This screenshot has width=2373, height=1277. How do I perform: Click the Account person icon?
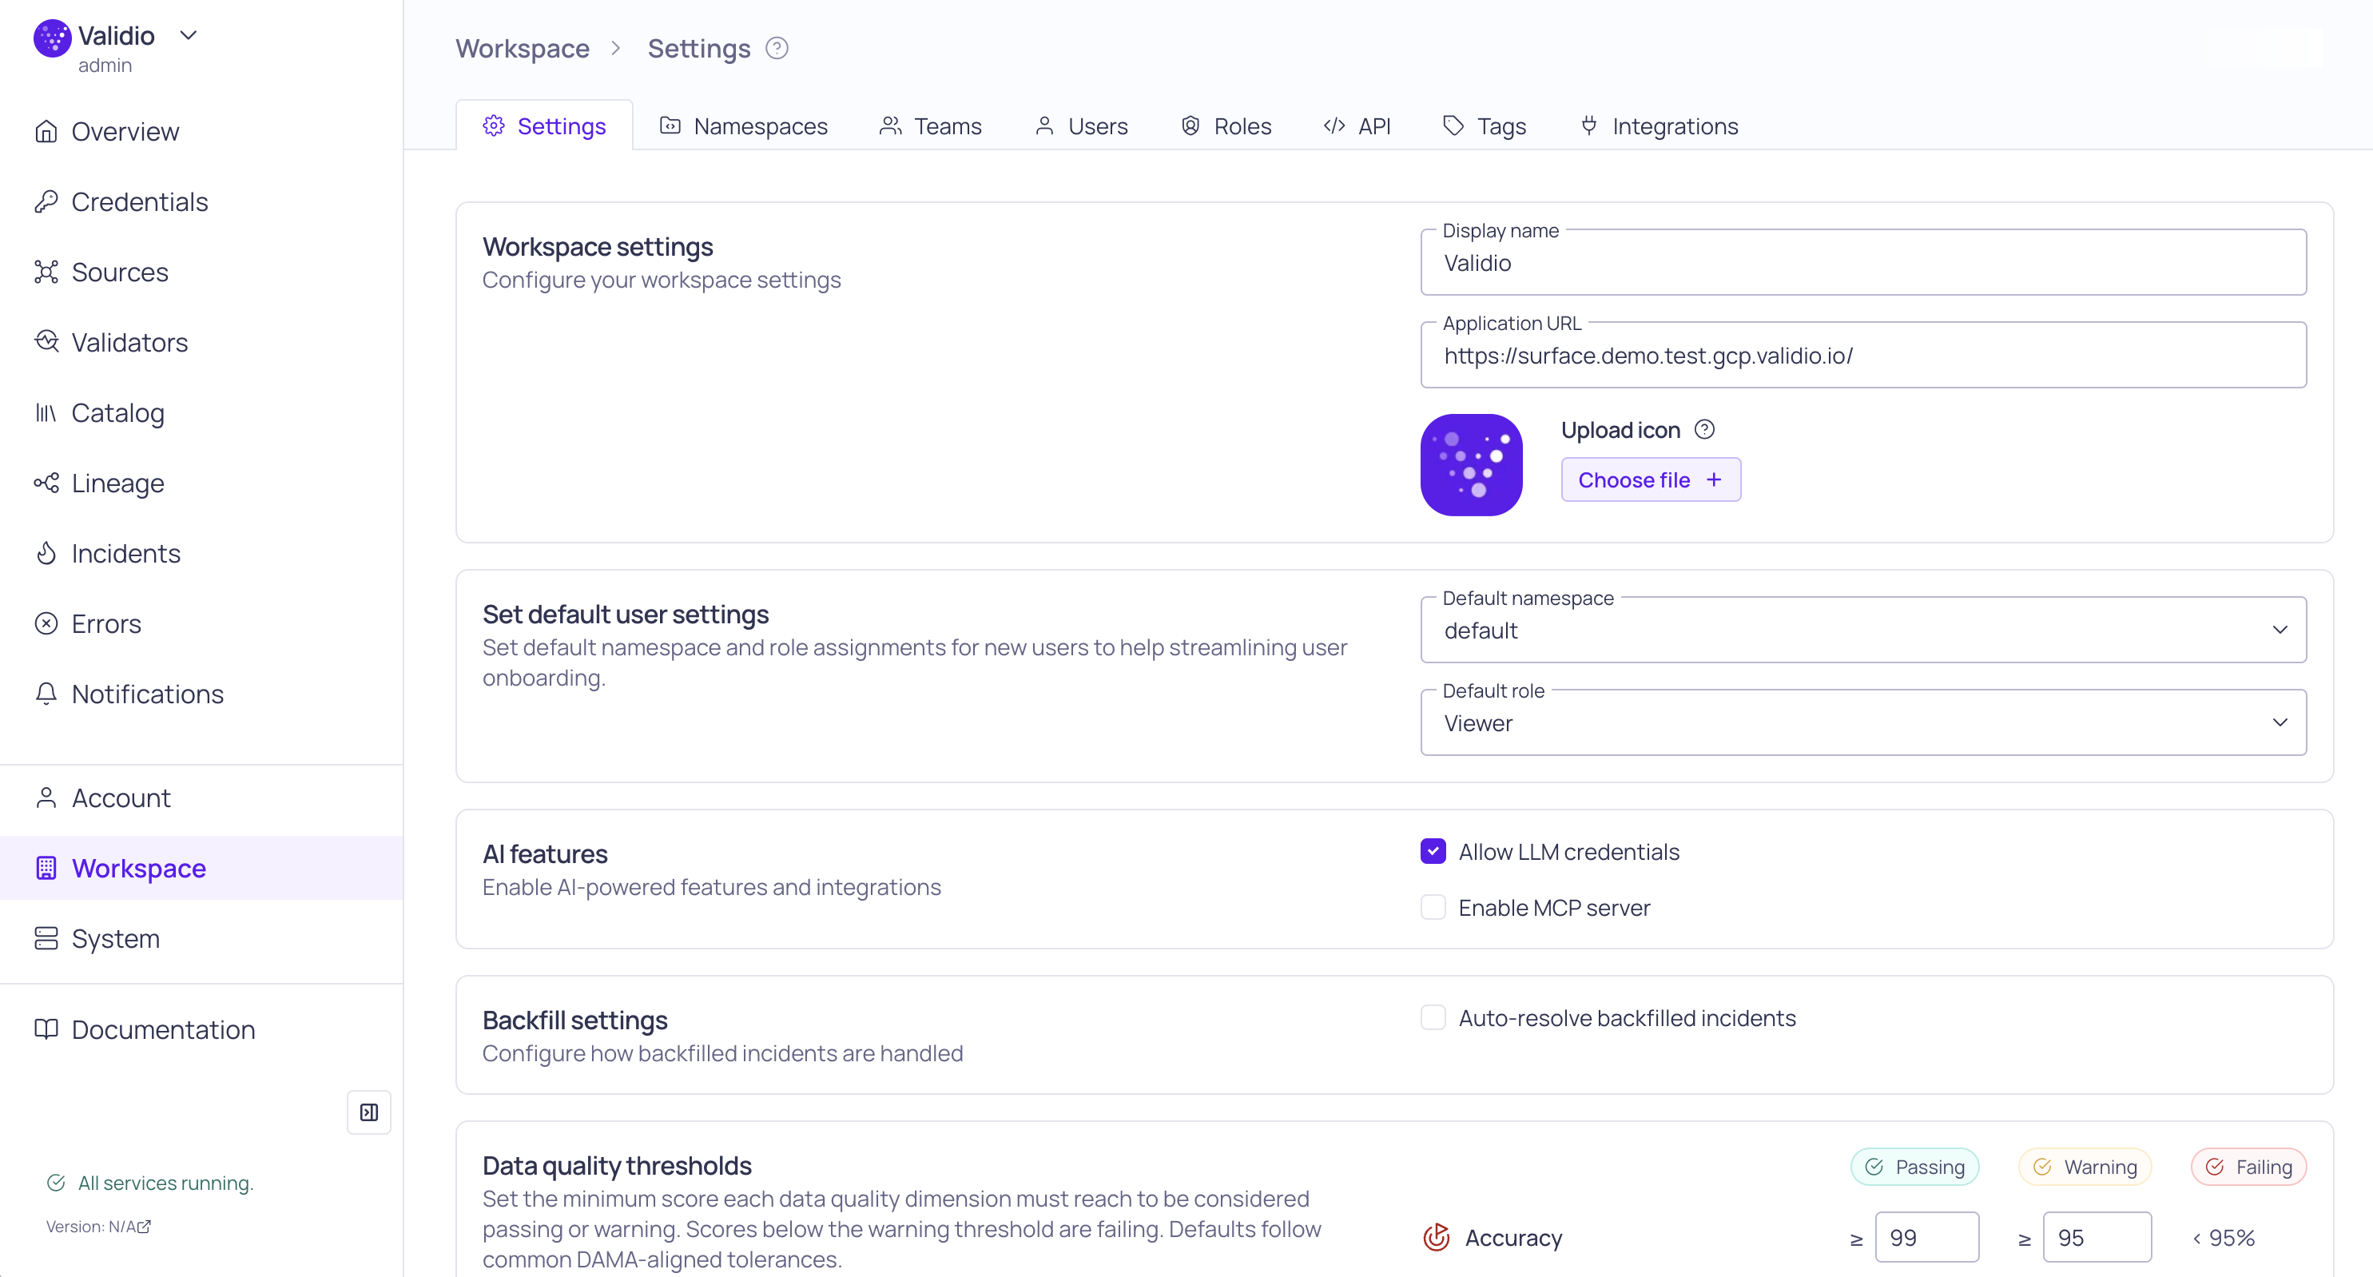coord(46,798)
